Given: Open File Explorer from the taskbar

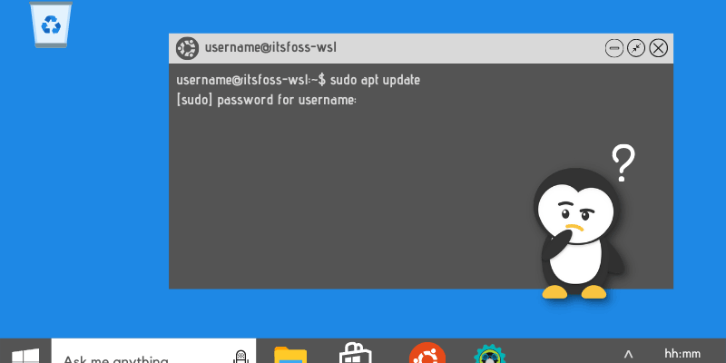Looking at the screenshot, I should tap(290, 355).
